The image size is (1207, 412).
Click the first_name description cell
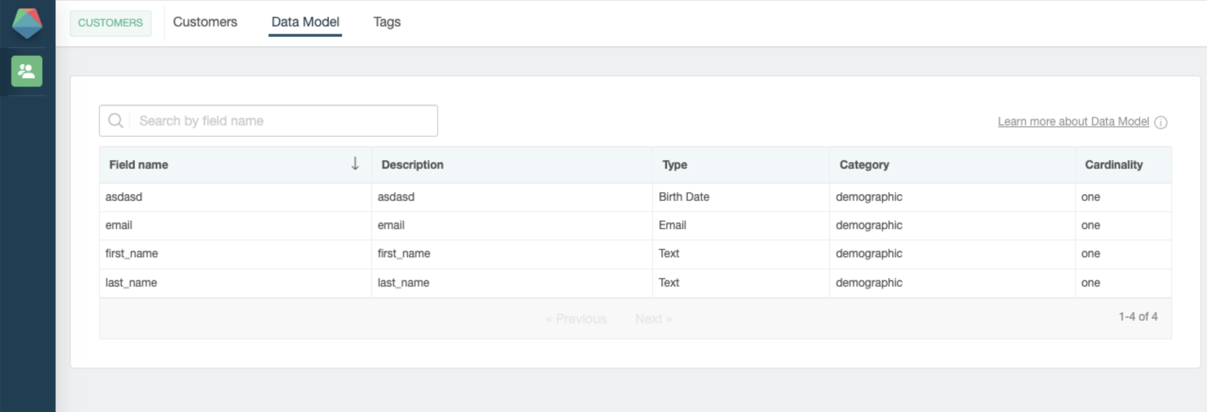pyautogui.click(x=512, y=254)
